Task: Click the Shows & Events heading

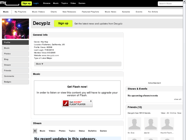Action: [x=137, y=89]
